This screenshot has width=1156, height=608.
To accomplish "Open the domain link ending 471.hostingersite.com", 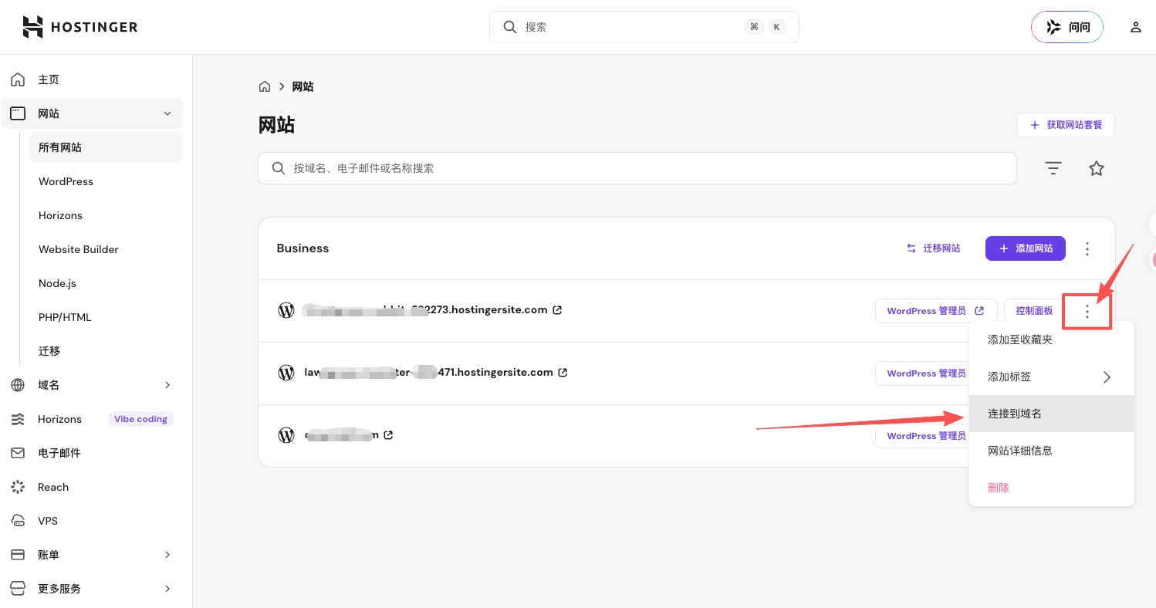I will [429, 373].
